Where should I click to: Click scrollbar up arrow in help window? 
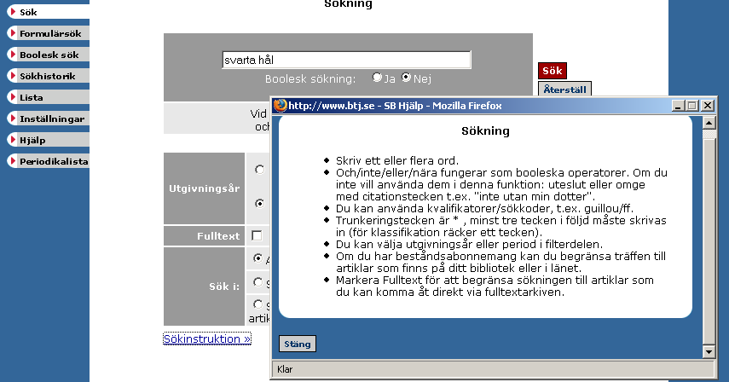[x=709, y=123]
